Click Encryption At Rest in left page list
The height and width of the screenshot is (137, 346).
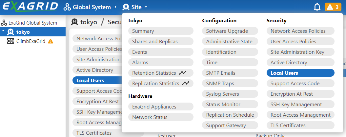pos(97,102)
